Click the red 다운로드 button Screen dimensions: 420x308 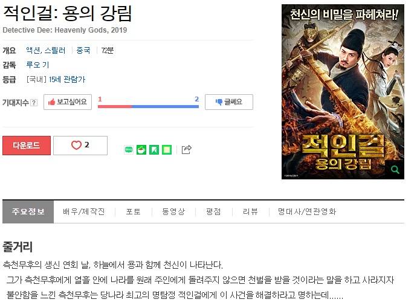click(x=27, y=146)
